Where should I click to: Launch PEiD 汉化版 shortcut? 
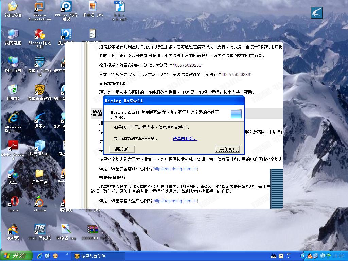(39, 232)
